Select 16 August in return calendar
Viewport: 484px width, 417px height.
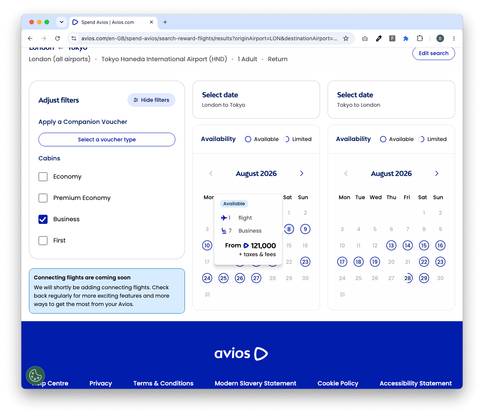(440, 246)
